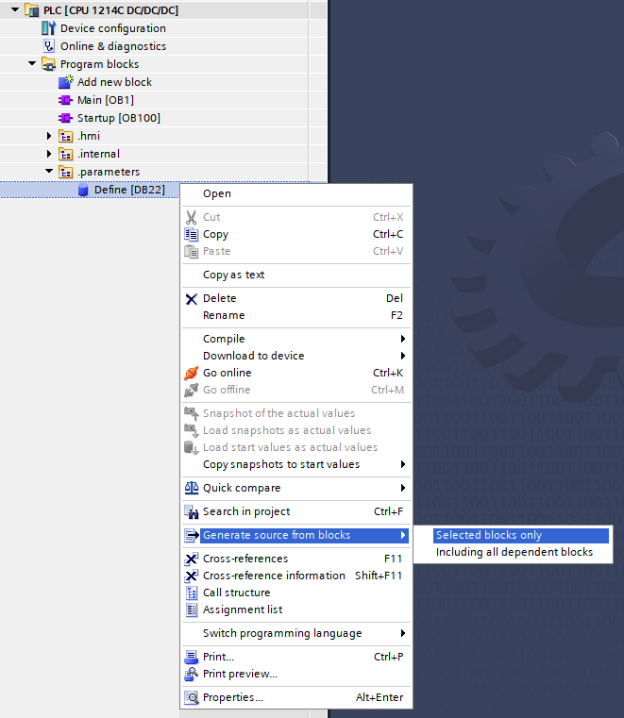This screenshot has width=624, height=718.
Task: Open Copy snapshots to start values submenu arrow
Action: (403, 464)
